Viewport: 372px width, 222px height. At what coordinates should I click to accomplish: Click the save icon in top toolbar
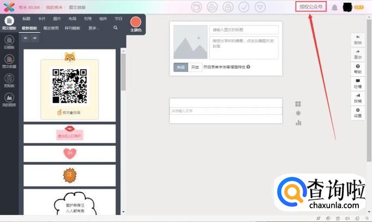pyautogui.click(x=228, y=7)
